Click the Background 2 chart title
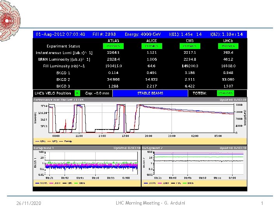 point(152,148)
